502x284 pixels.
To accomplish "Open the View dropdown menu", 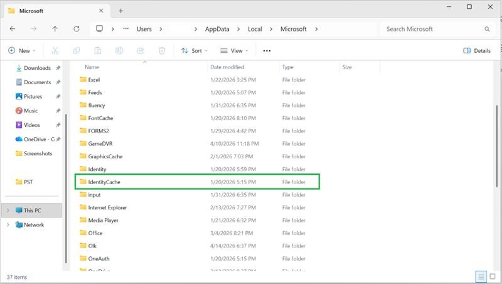I will pyautogui.click(x=234, y=51).
